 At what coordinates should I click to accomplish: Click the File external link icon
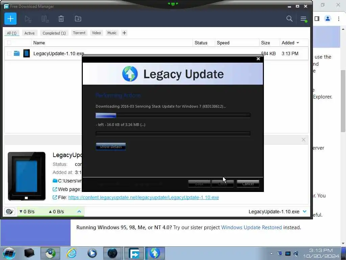tap(55, 197)
